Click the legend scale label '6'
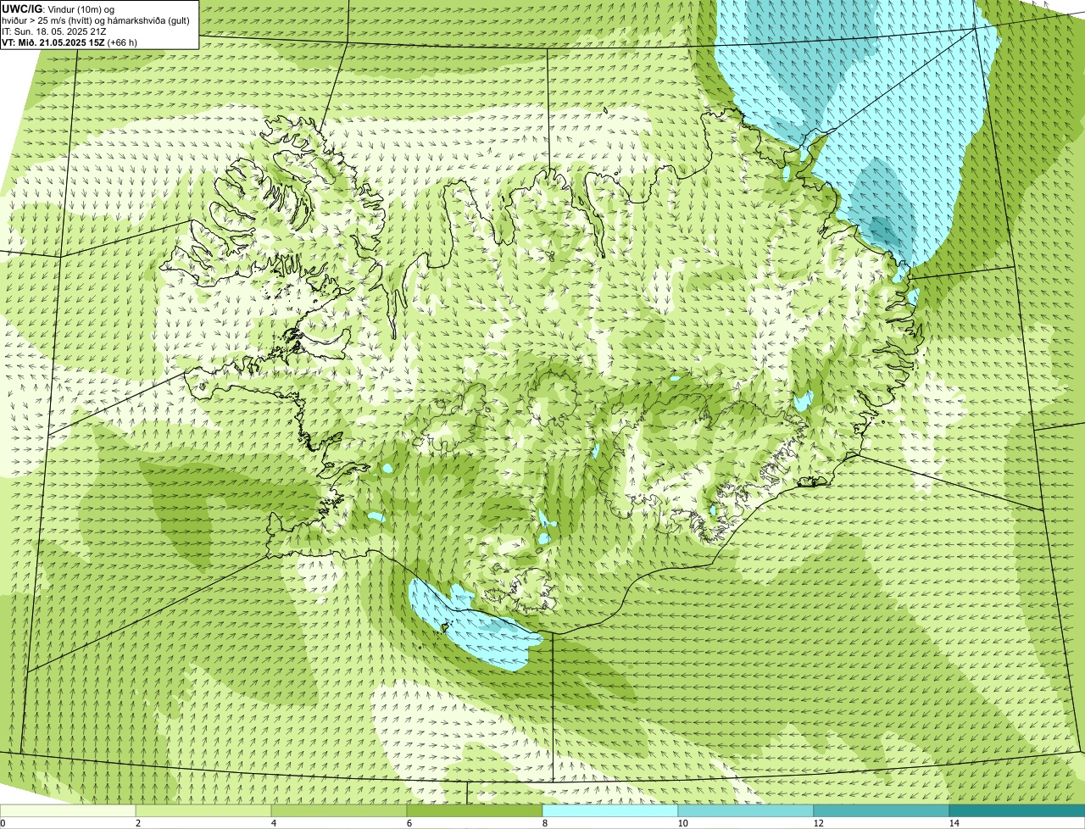Screen dimensions: 1085x829 coord(409,823)
